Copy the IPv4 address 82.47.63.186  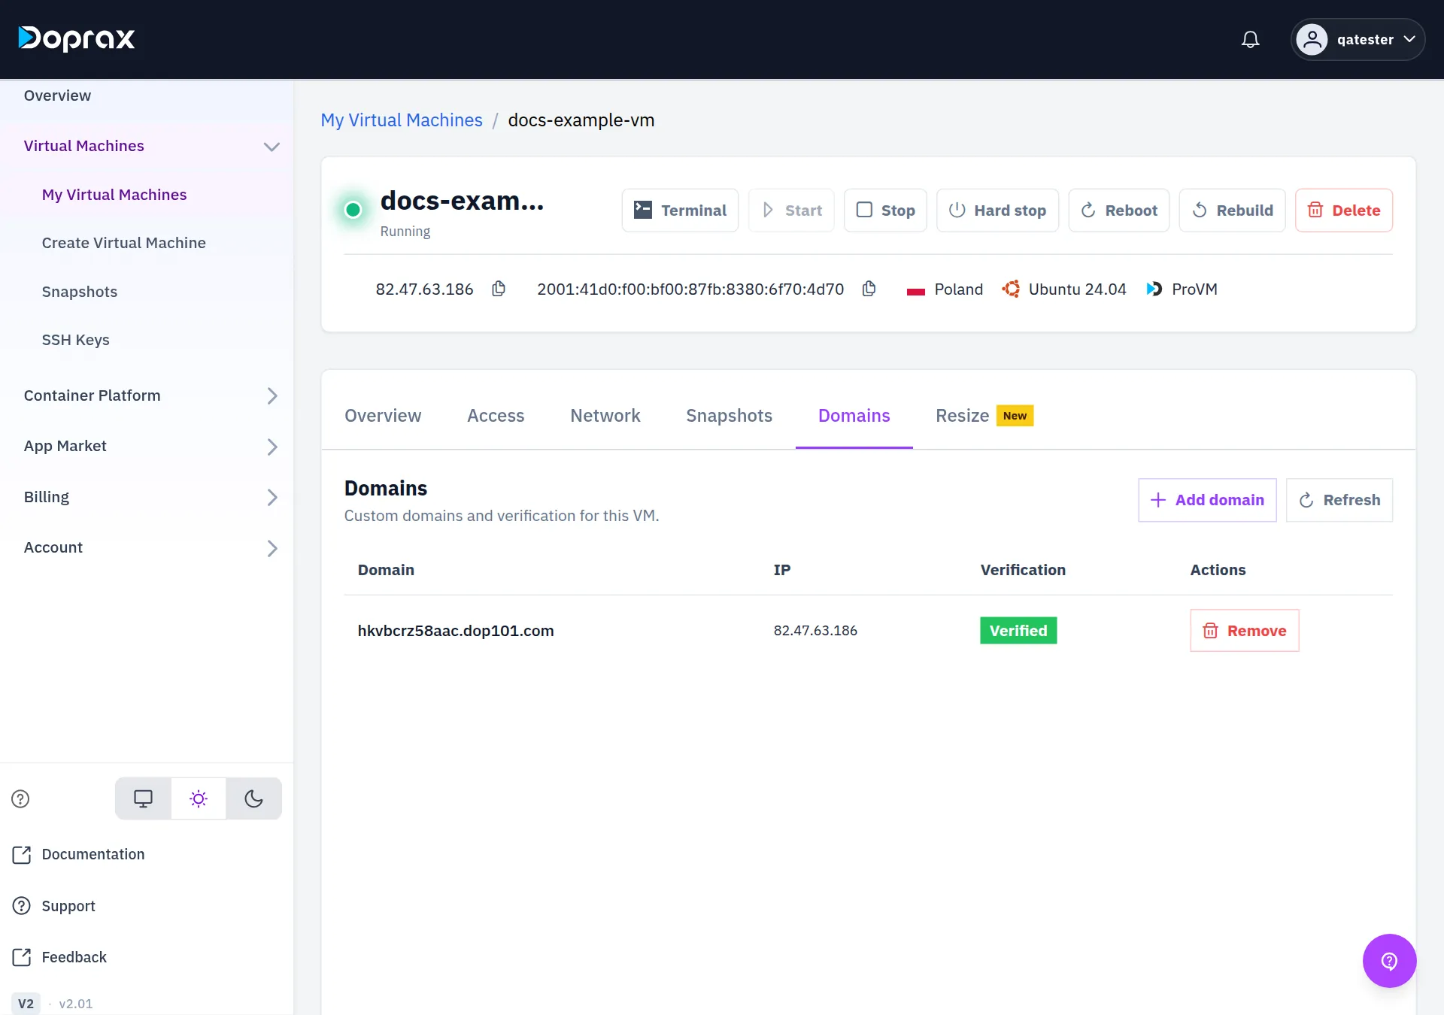tap(499, 289)
